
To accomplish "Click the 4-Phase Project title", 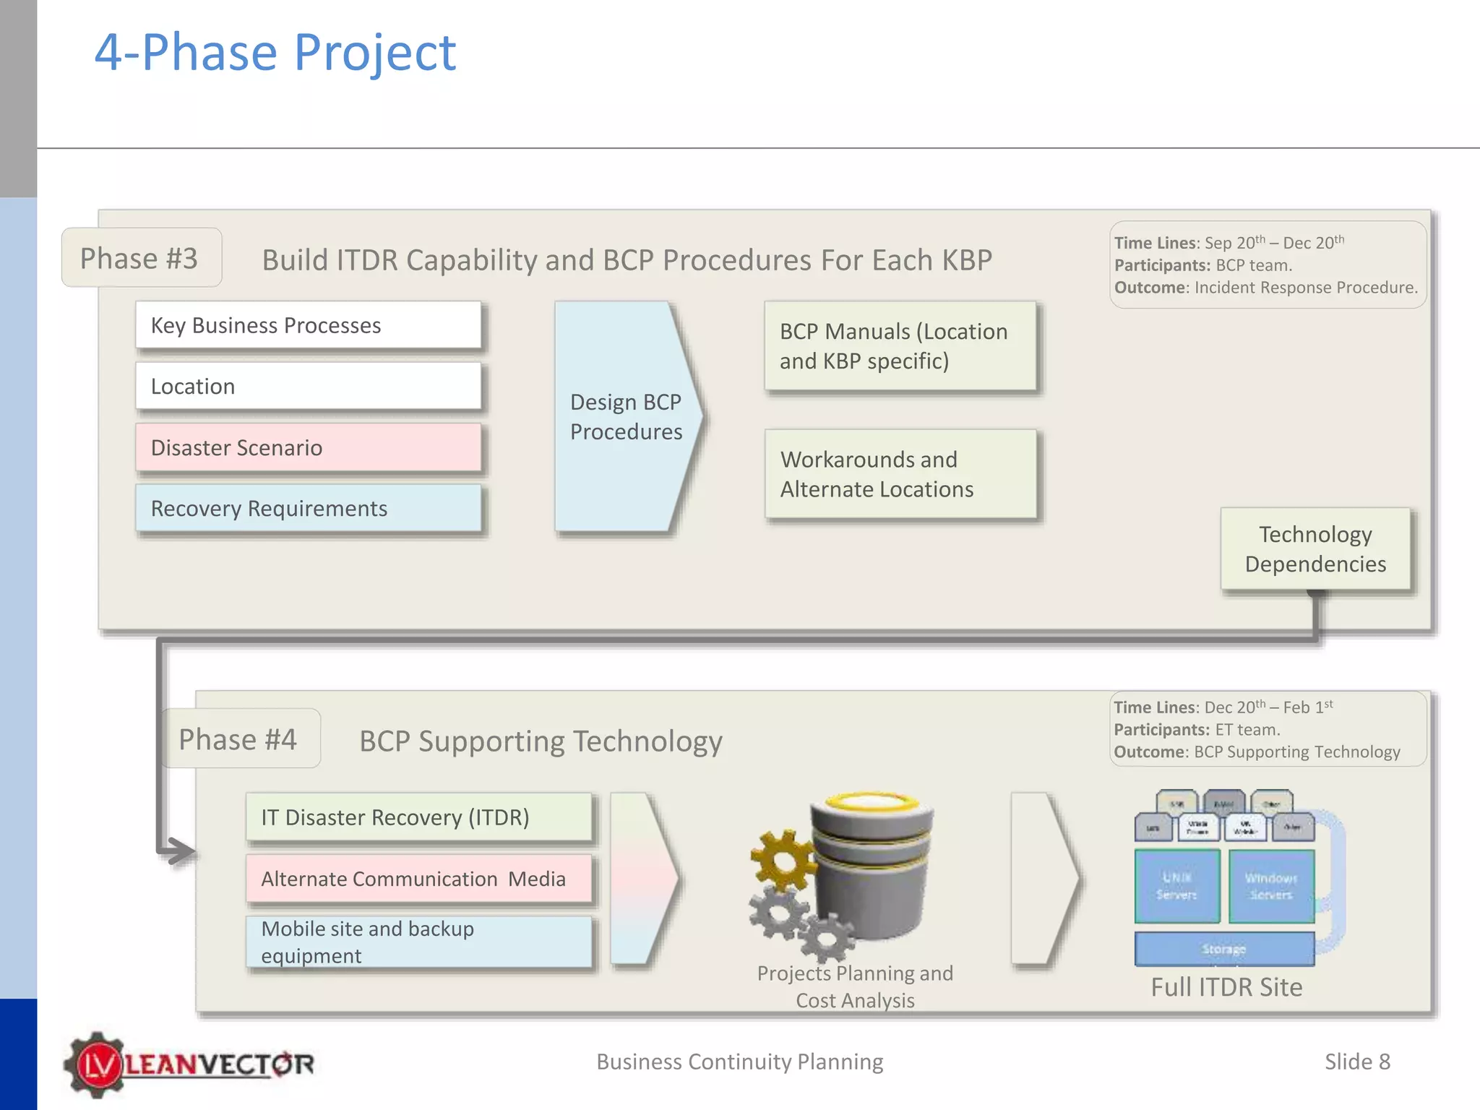I will tap(275, 52).
